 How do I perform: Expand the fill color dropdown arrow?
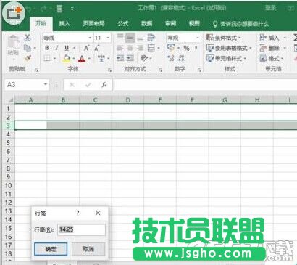tap(73, 58)
